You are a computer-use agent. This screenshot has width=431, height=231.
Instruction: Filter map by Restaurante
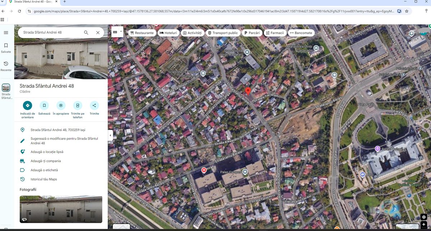click(142, 33)
